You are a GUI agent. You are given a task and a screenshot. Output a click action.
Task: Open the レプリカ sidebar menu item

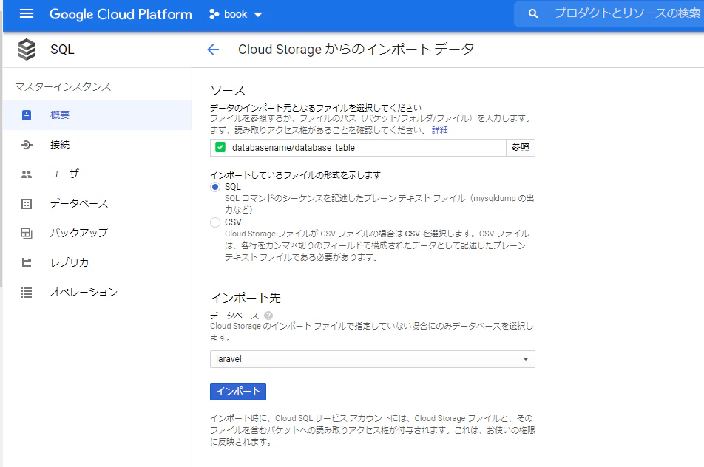[x=98, y=263]
